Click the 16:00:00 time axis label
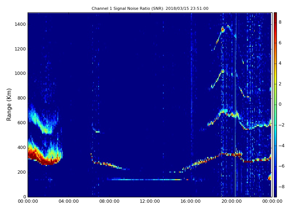 191,201
